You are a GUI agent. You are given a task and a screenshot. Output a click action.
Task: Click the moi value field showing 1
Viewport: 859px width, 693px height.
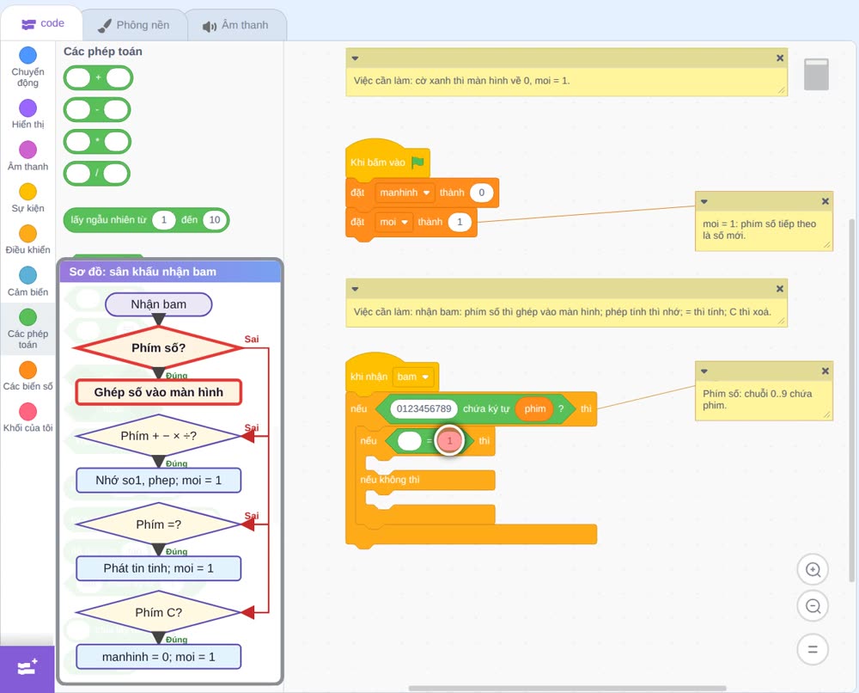[460, 222]
